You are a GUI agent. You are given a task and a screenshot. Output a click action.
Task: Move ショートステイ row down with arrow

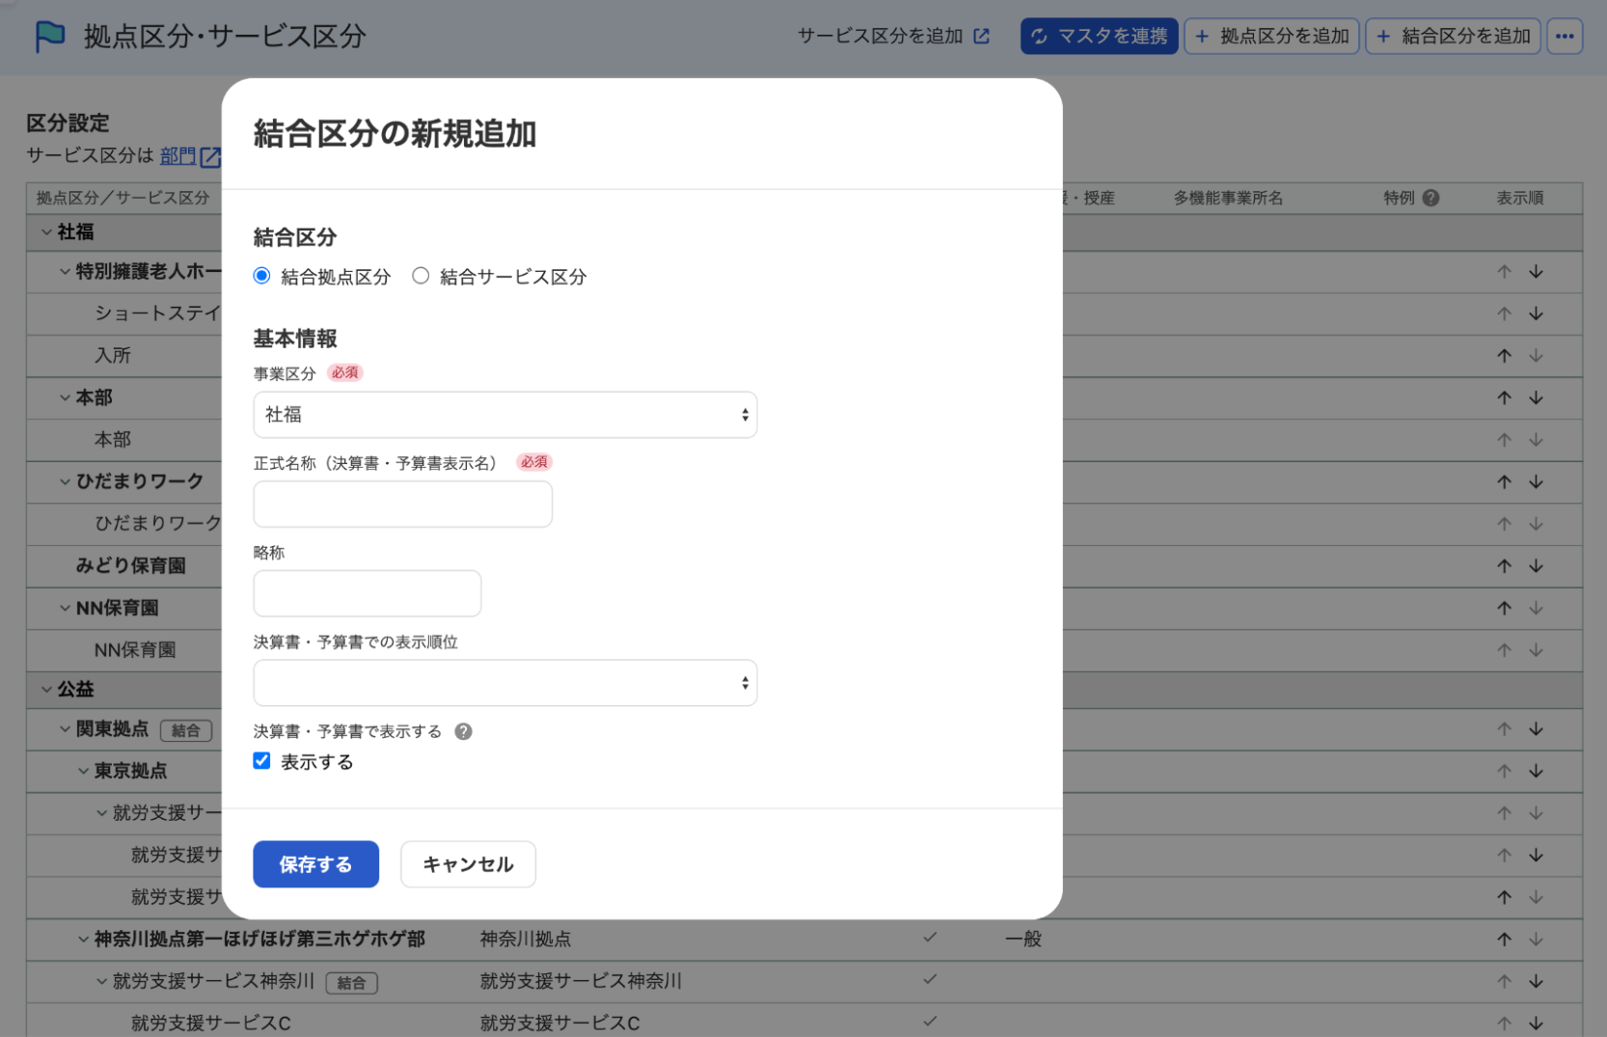pos(1536,314)
